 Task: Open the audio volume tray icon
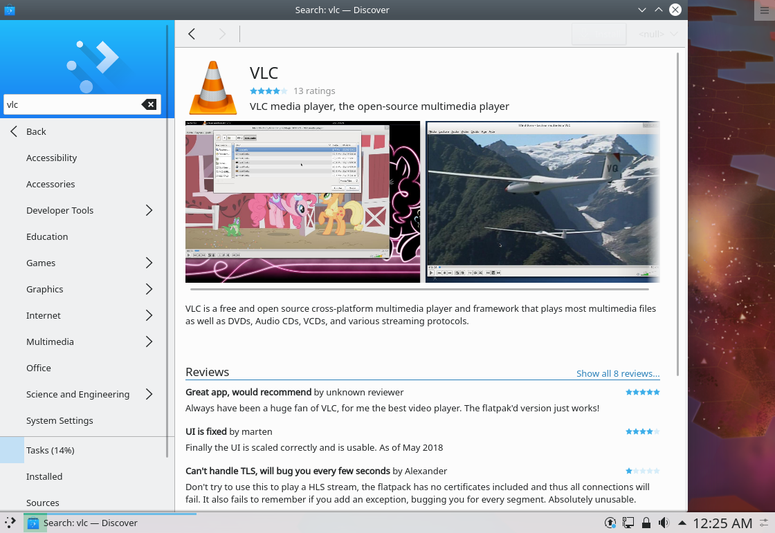(664, 523)
